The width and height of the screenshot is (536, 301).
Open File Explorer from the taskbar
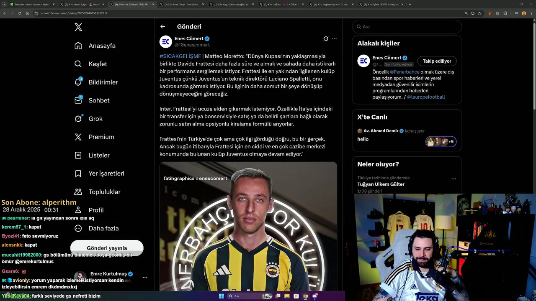point(287,296)
